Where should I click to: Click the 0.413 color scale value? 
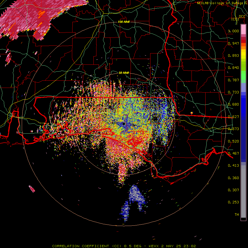click(233, 166)
